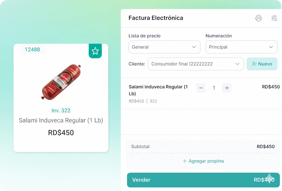Click the quantity value 1 field

214,88
